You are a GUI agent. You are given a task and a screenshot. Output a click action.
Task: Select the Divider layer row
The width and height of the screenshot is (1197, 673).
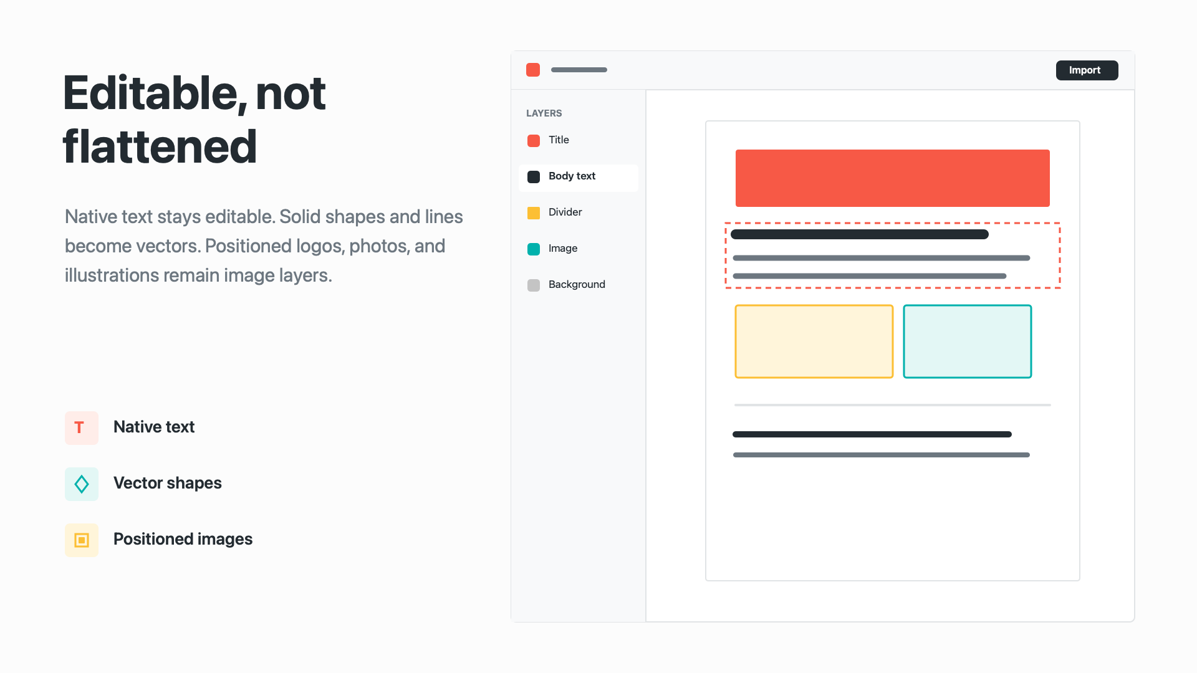(x=578, y=213)
